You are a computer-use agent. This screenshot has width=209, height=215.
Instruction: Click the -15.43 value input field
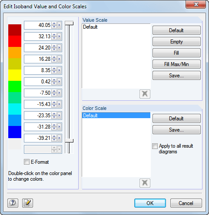click(38, 104)
